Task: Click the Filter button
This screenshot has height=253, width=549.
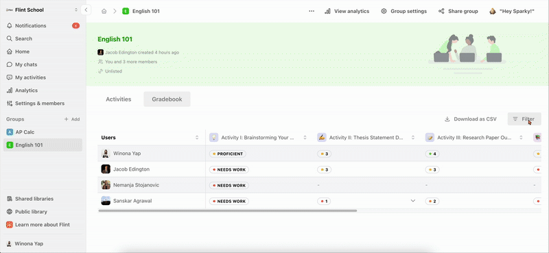Action: [524, 119]
